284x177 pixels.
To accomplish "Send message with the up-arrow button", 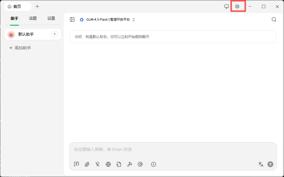I will pos(270,164).
